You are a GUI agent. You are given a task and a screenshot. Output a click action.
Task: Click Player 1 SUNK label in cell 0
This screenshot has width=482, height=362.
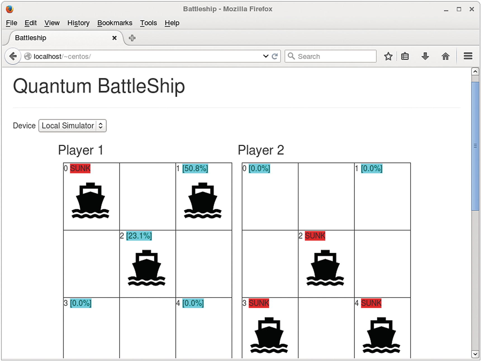[80, 168]
